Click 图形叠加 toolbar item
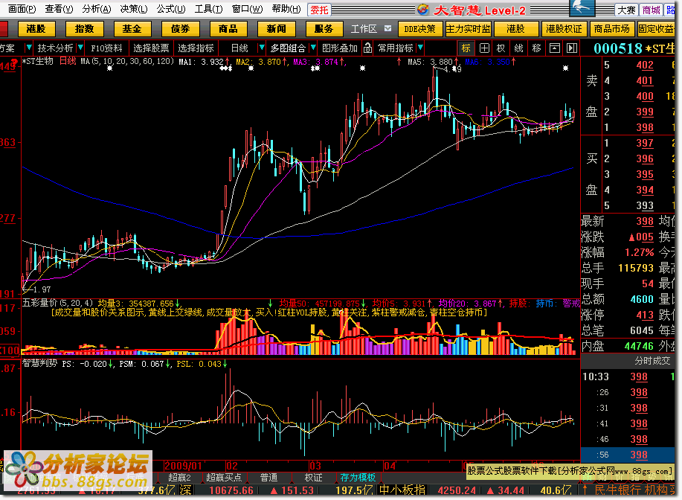 pos(340,48)
